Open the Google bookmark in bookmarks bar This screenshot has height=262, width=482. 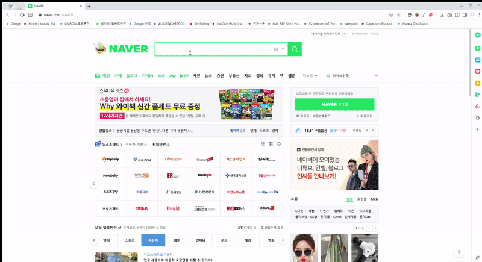pyautogui.click(x=14, y=23)
